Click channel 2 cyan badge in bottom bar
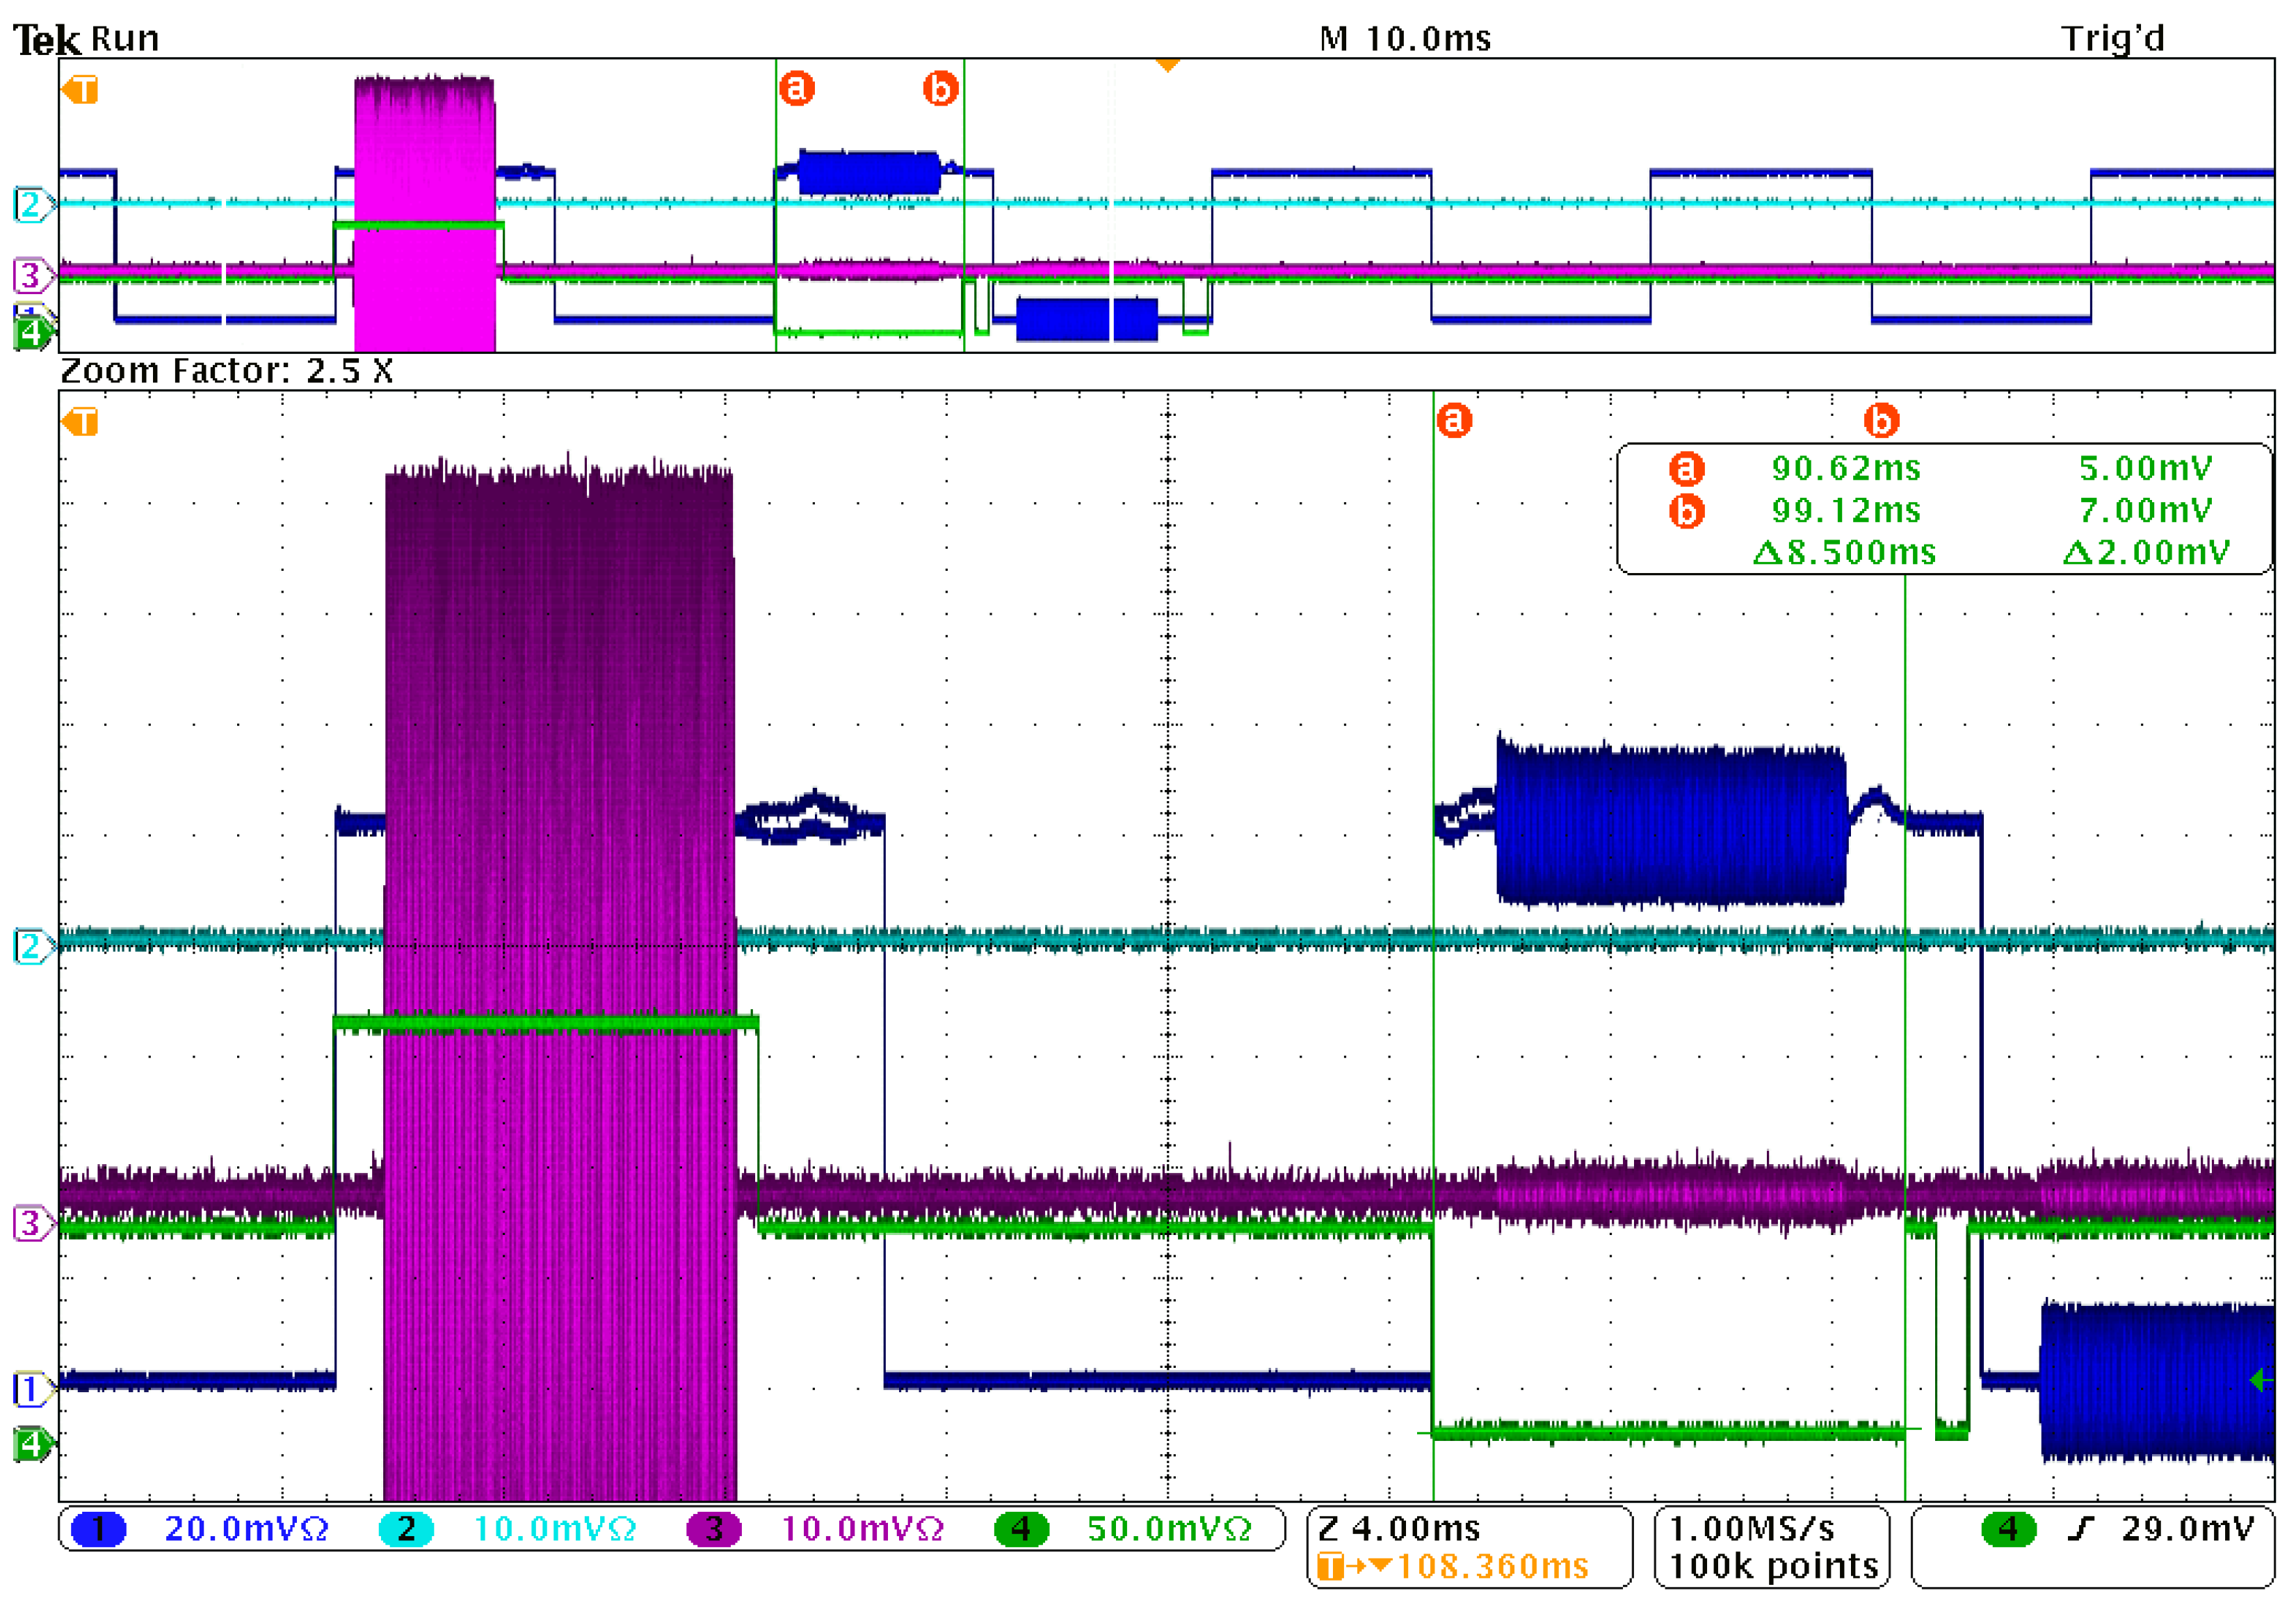 pos(406,1529)
